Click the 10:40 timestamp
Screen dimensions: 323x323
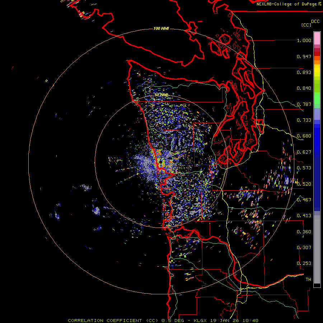click(x=250, y=320)
